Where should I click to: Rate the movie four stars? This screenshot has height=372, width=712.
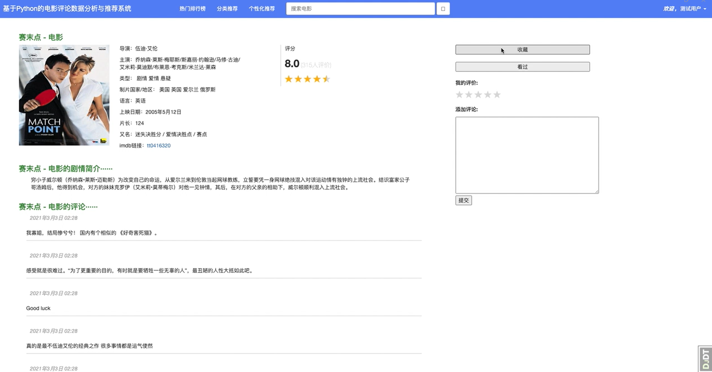pos(488,95)
